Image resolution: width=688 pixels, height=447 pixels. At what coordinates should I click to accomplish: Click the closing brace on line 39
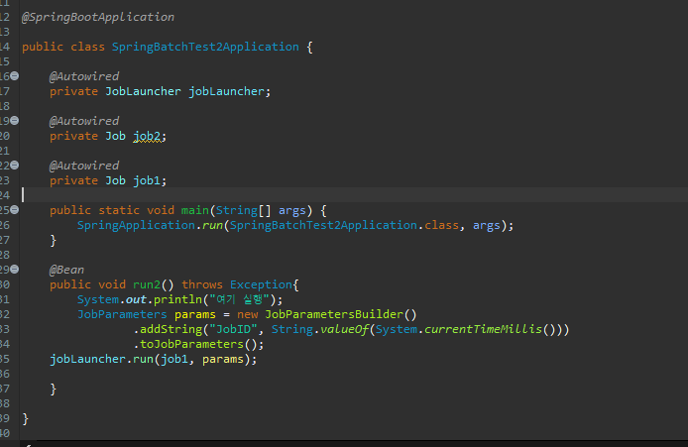coord(26,418)
